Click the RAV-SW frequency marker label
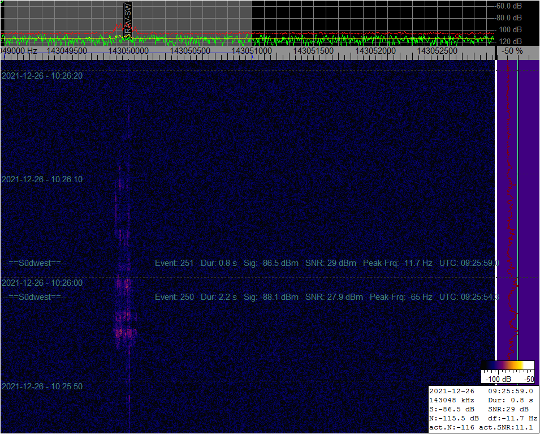This screenshot has width=540, height=434. click(x=128, y=18)
